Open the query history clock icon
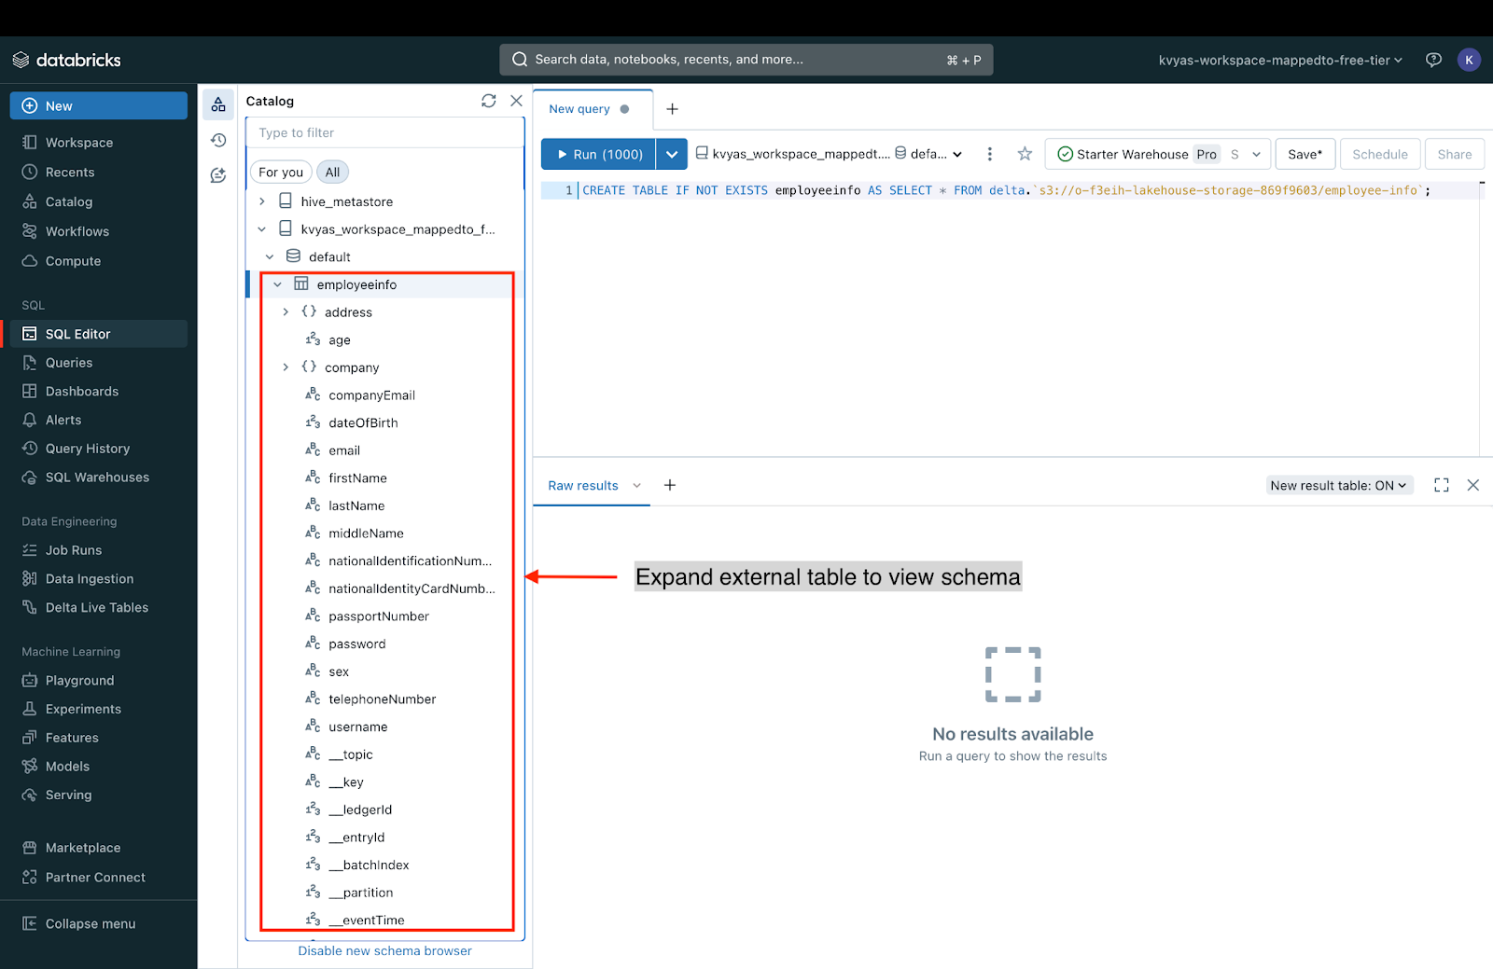Screen dimensions: 1493x969 218,141
